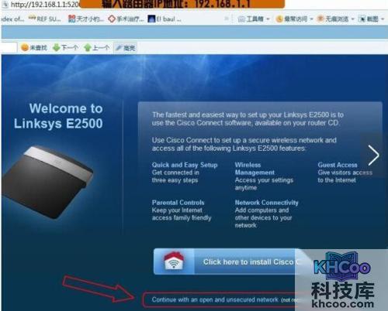
Task: Show more bookmarks via the » overflow
Action: [227, 19]
